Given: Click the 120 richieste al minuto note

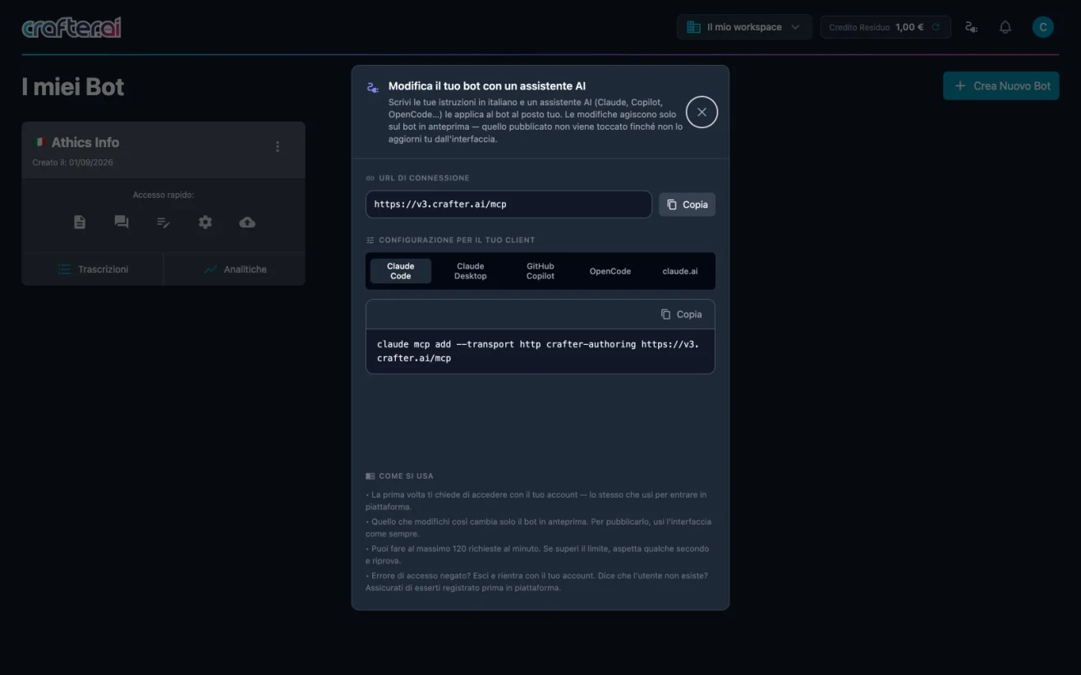Looking at the screenshot, I should coord(538,554).
